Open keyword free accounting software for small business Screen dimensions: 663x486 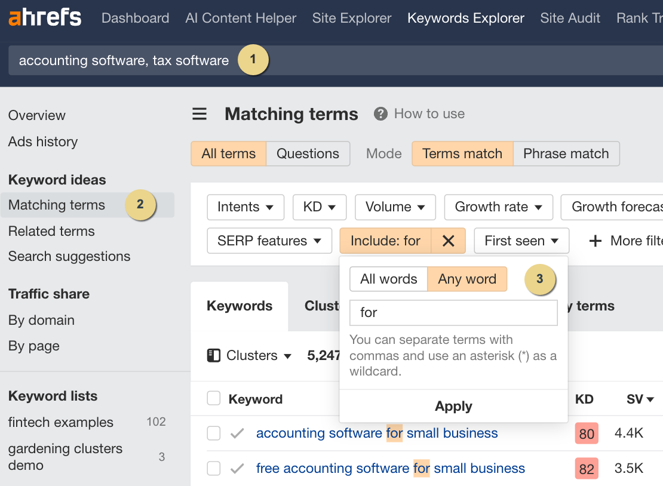390,468
